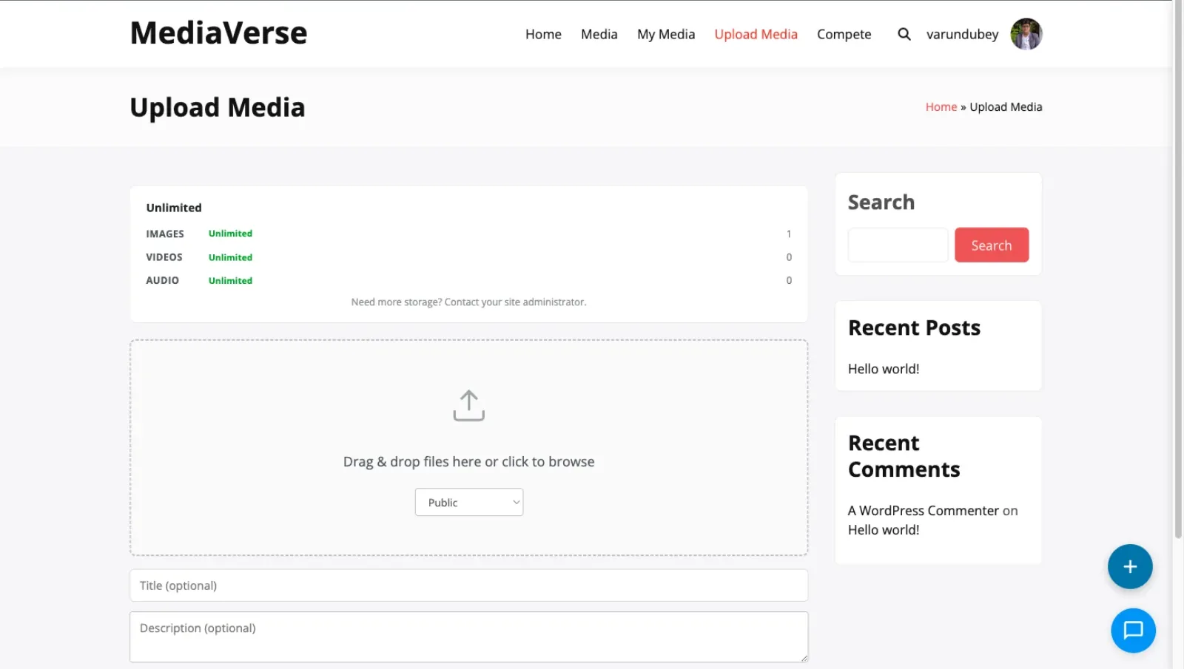Click the blue plus floating button

(1130, 567)
